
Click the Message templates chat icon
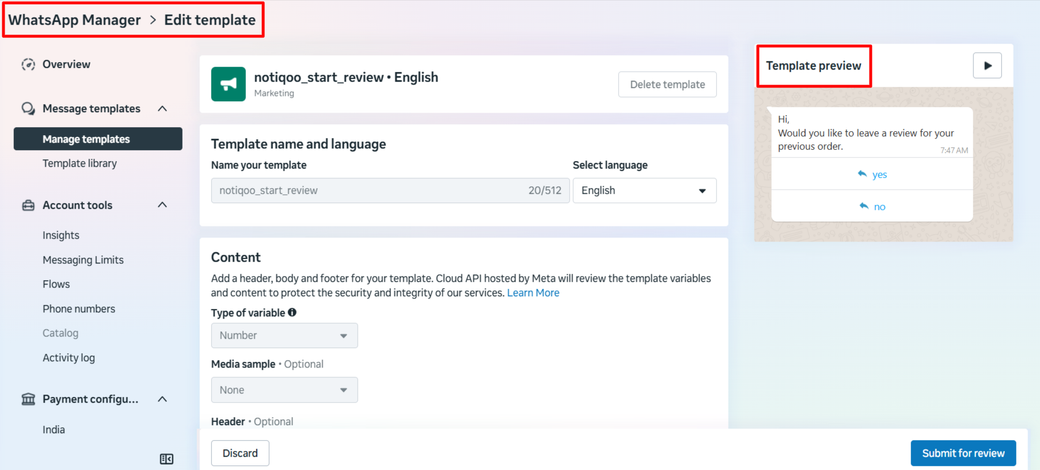pos(28,109)
